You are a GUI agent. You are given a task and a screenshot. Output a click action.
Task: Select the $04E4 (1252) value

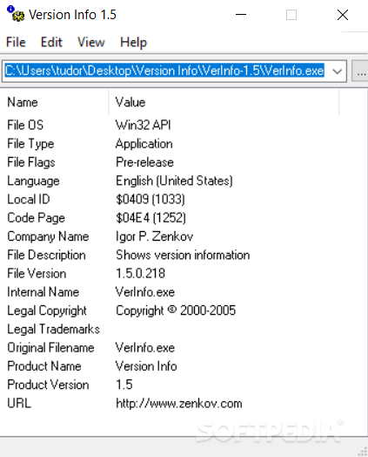pyautogui.click(x=151, y=218)
